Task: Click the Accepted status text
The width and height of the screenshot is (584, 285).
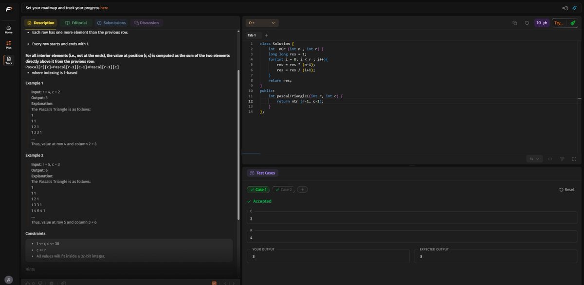Action: [262, 201]
